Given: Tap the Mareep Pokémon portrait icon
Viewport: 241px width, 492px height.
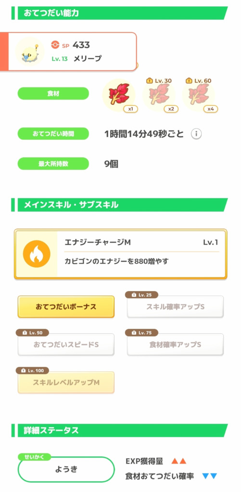Looking at the screenshot, I should pyautogui.click(x=30, y=51).
